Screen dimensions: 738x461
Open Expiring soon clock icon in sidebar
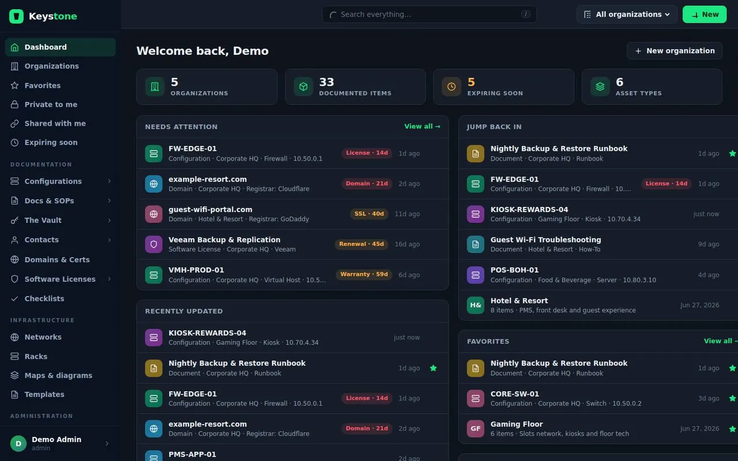pyautogui.click(x=15, y=142)
